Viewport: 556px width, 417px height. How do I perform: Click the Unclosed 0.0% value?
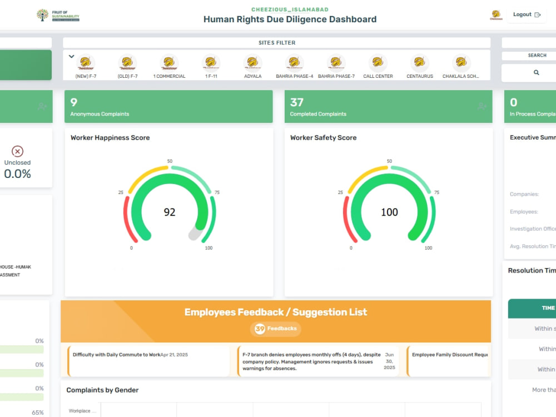coord(17,173)
